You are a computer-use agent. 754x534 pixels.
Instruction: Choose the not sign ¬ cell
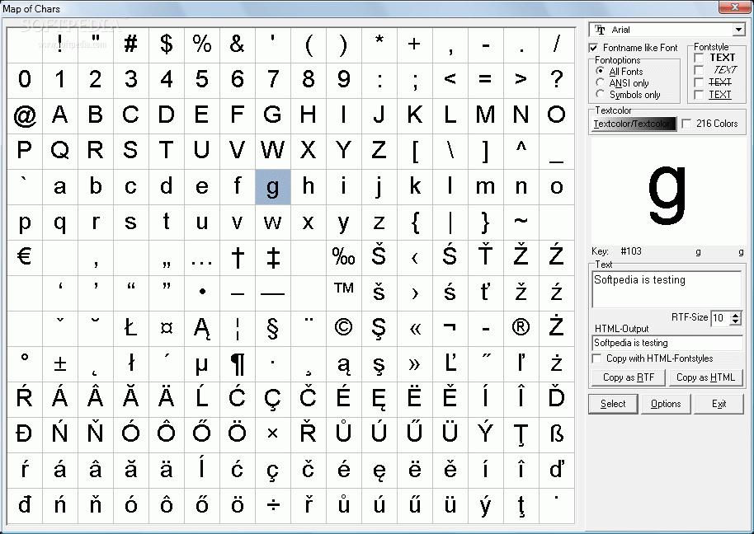(450, 329)
